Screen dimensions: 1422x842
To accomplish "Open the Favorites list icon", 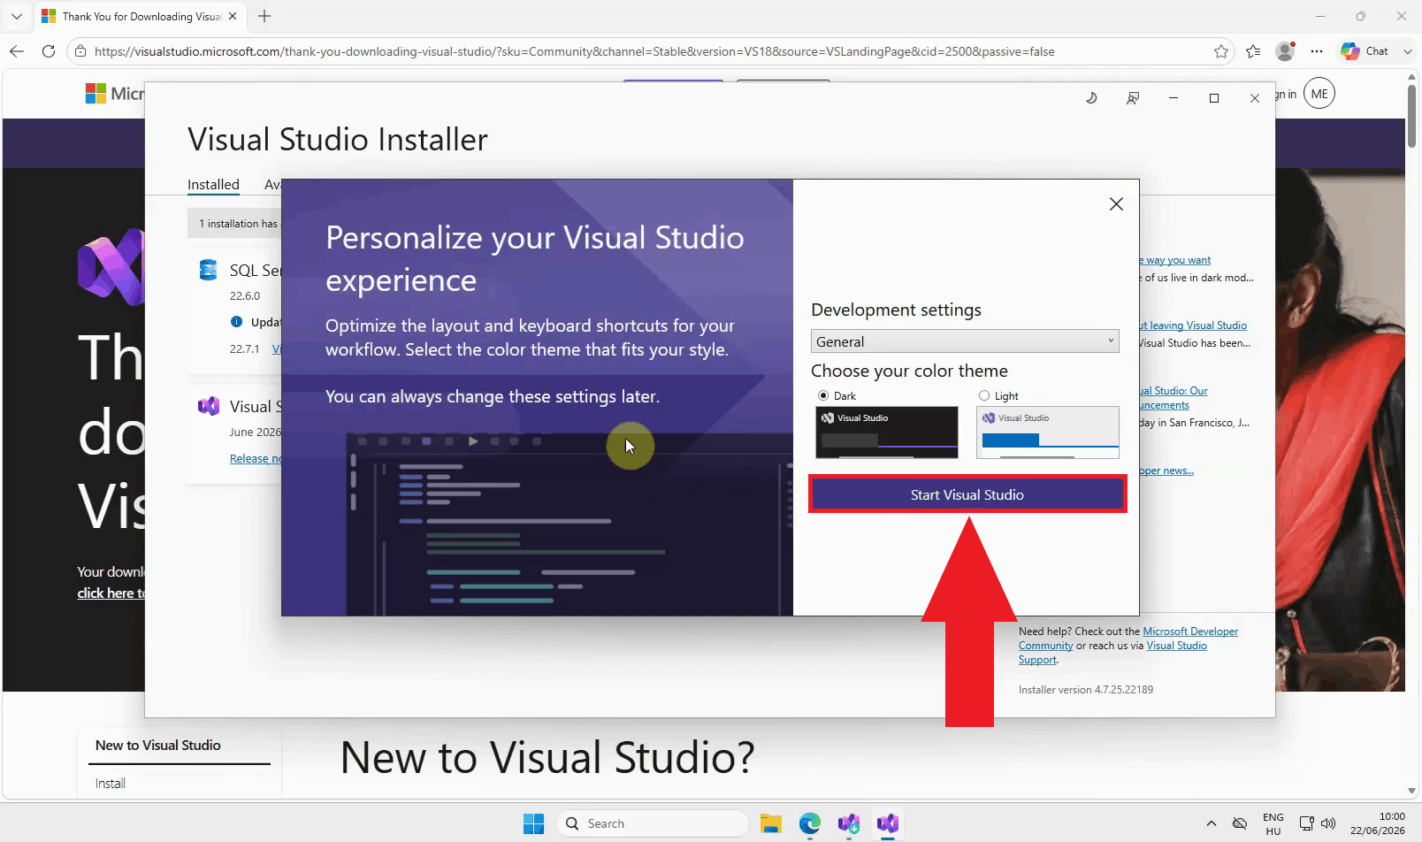I will point(1253,51).
